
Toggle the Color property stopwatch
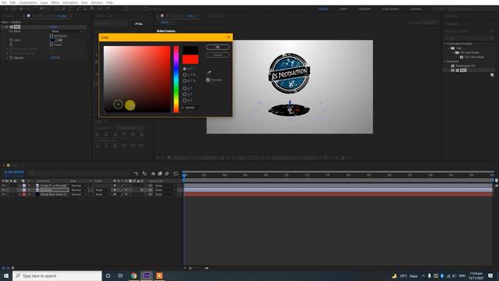point(11,40)
